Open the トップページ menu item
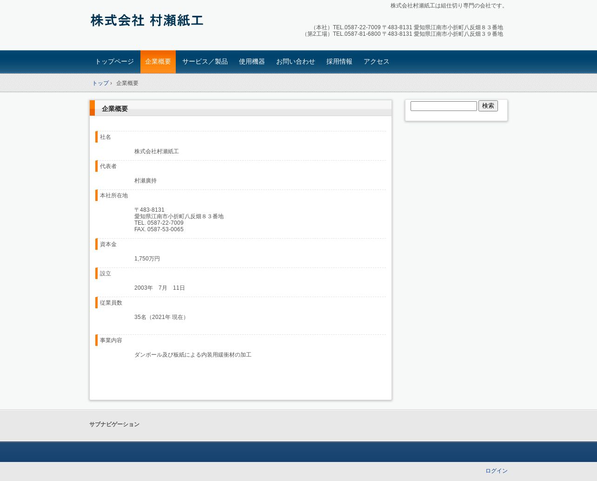 click(x=114, y=62)
